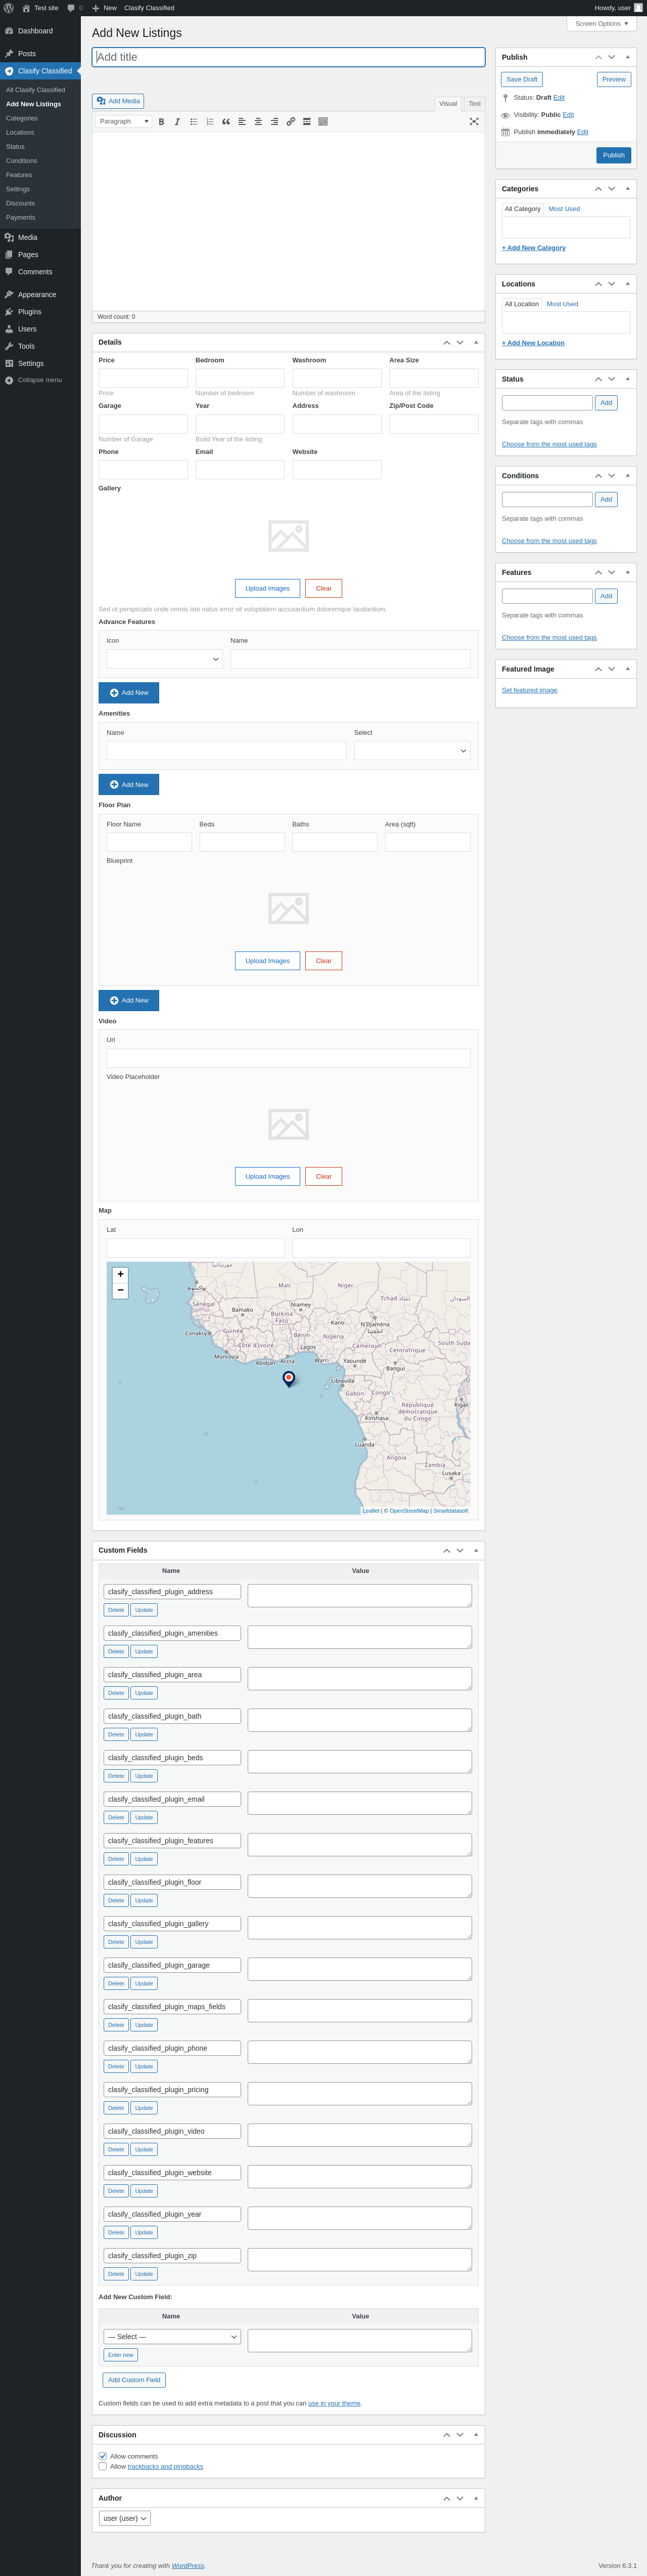Screen dimensions: 647x2576
Task: Collapse the Featured Image panel
Action: point(628,669)
